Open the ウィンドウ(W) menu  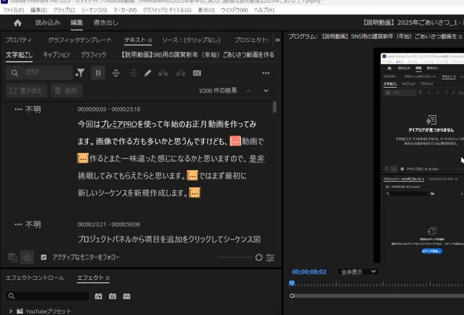coord(234,10)
